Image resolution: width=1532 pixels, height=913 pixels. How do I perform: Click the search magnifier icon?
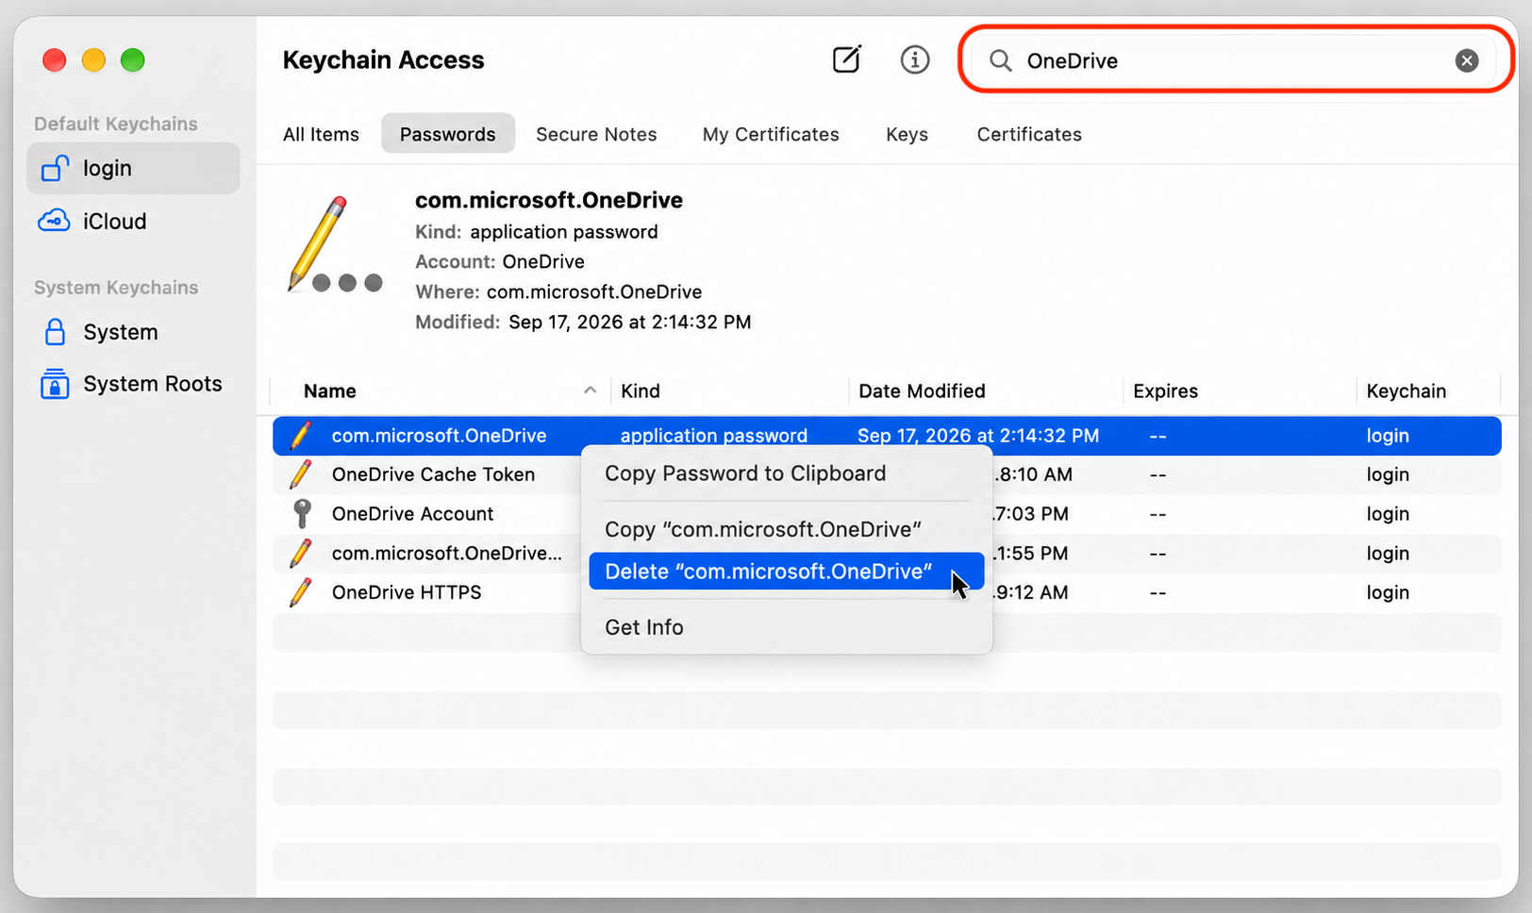pos(1001,61)
